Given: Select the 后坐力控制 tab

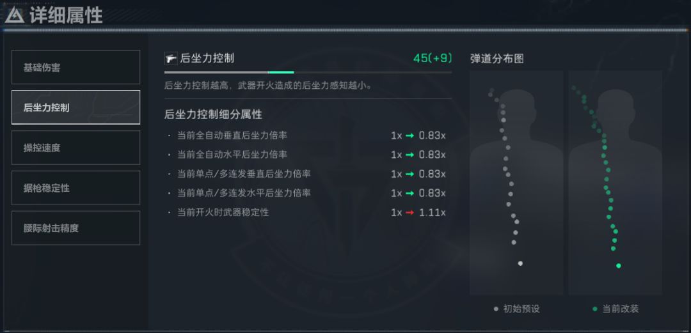Looking at the screenshot, I should tap(75, 107).
